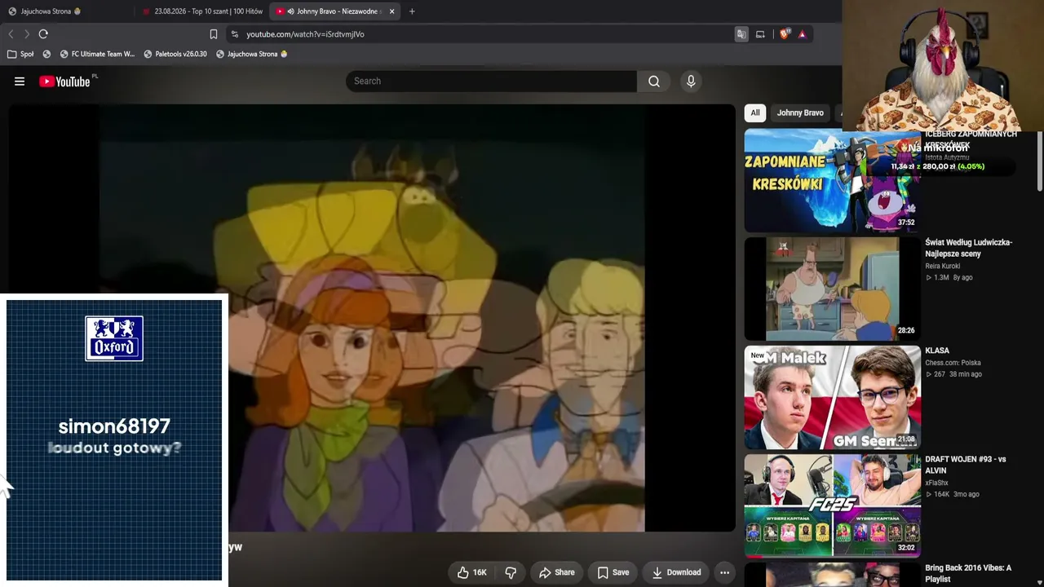The image size is (1044, 587).
Task: Open Świat Według Ludwiczka thumbnail
Action: [x=832, y=289]
